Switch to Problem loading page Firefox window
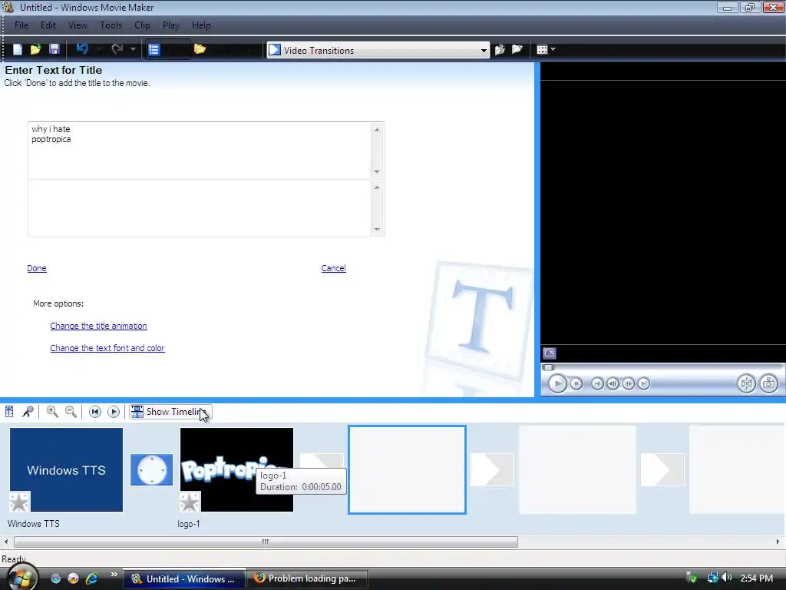The width and height of the screenshot is (786, 590). point(307,578)
